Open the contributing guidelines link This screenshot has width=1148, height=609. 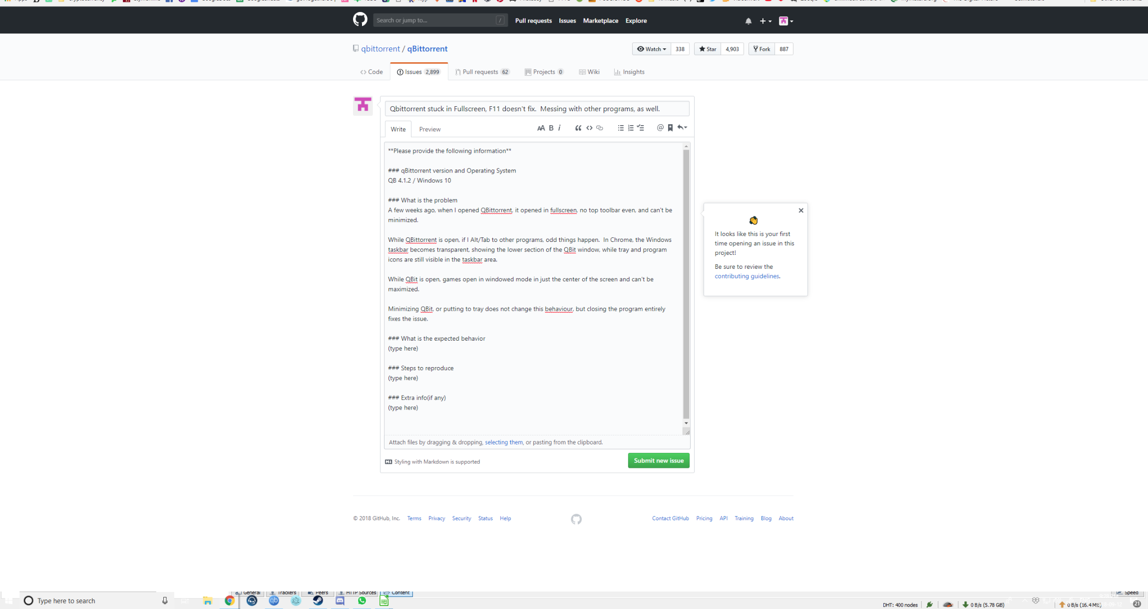(747, 276)
